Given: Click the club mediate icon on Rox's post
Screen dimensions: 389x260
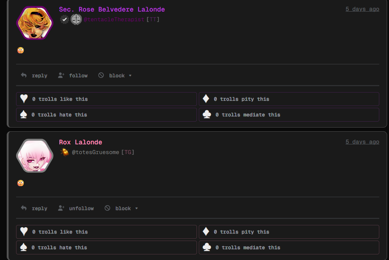Looking at the screenshot, I should pos(207,247).
